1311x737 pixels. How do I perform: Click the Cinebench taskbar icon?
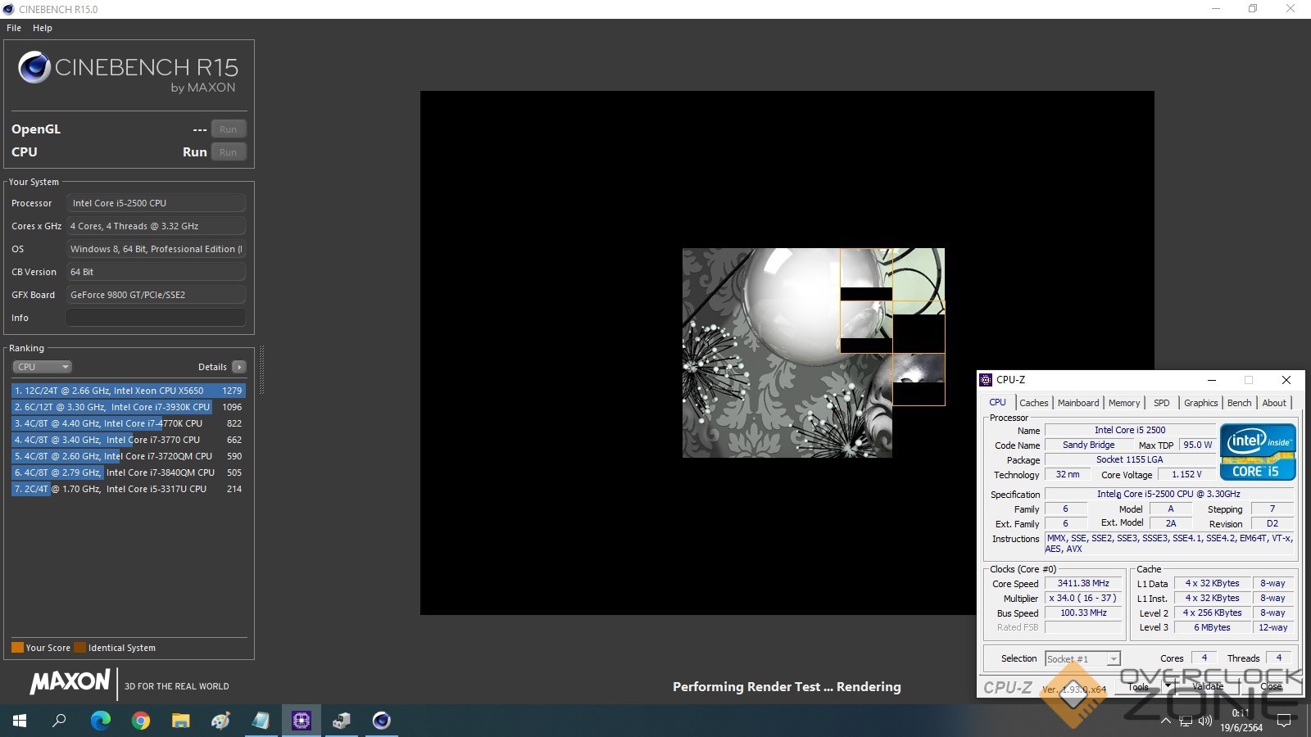382,721
